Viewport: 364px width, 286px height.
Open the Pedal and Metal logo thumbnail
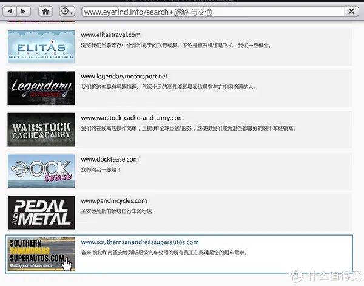(x=41, y=213)
